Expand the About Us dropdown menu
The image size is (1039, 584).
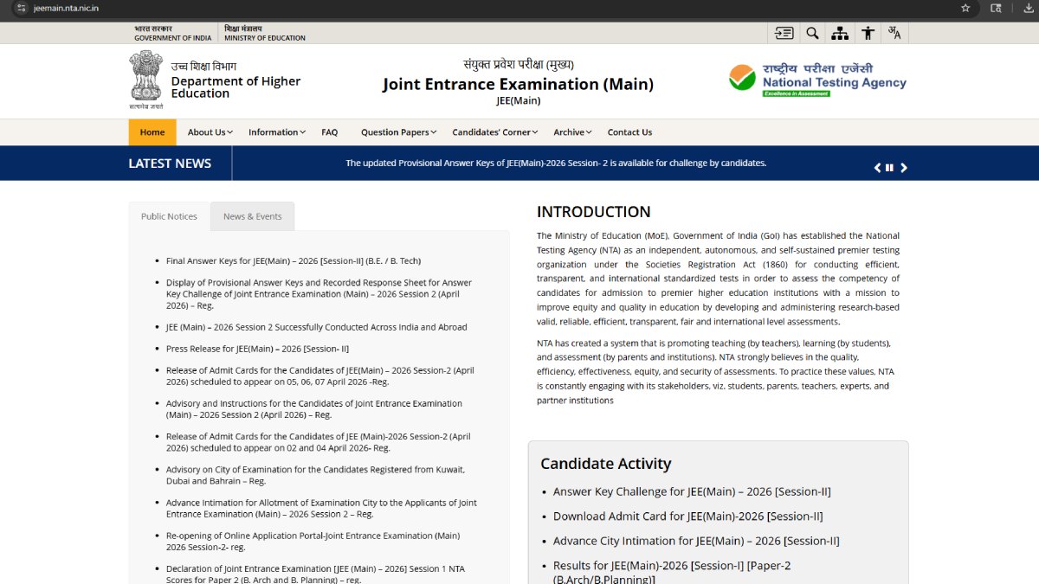click(209, 132)
